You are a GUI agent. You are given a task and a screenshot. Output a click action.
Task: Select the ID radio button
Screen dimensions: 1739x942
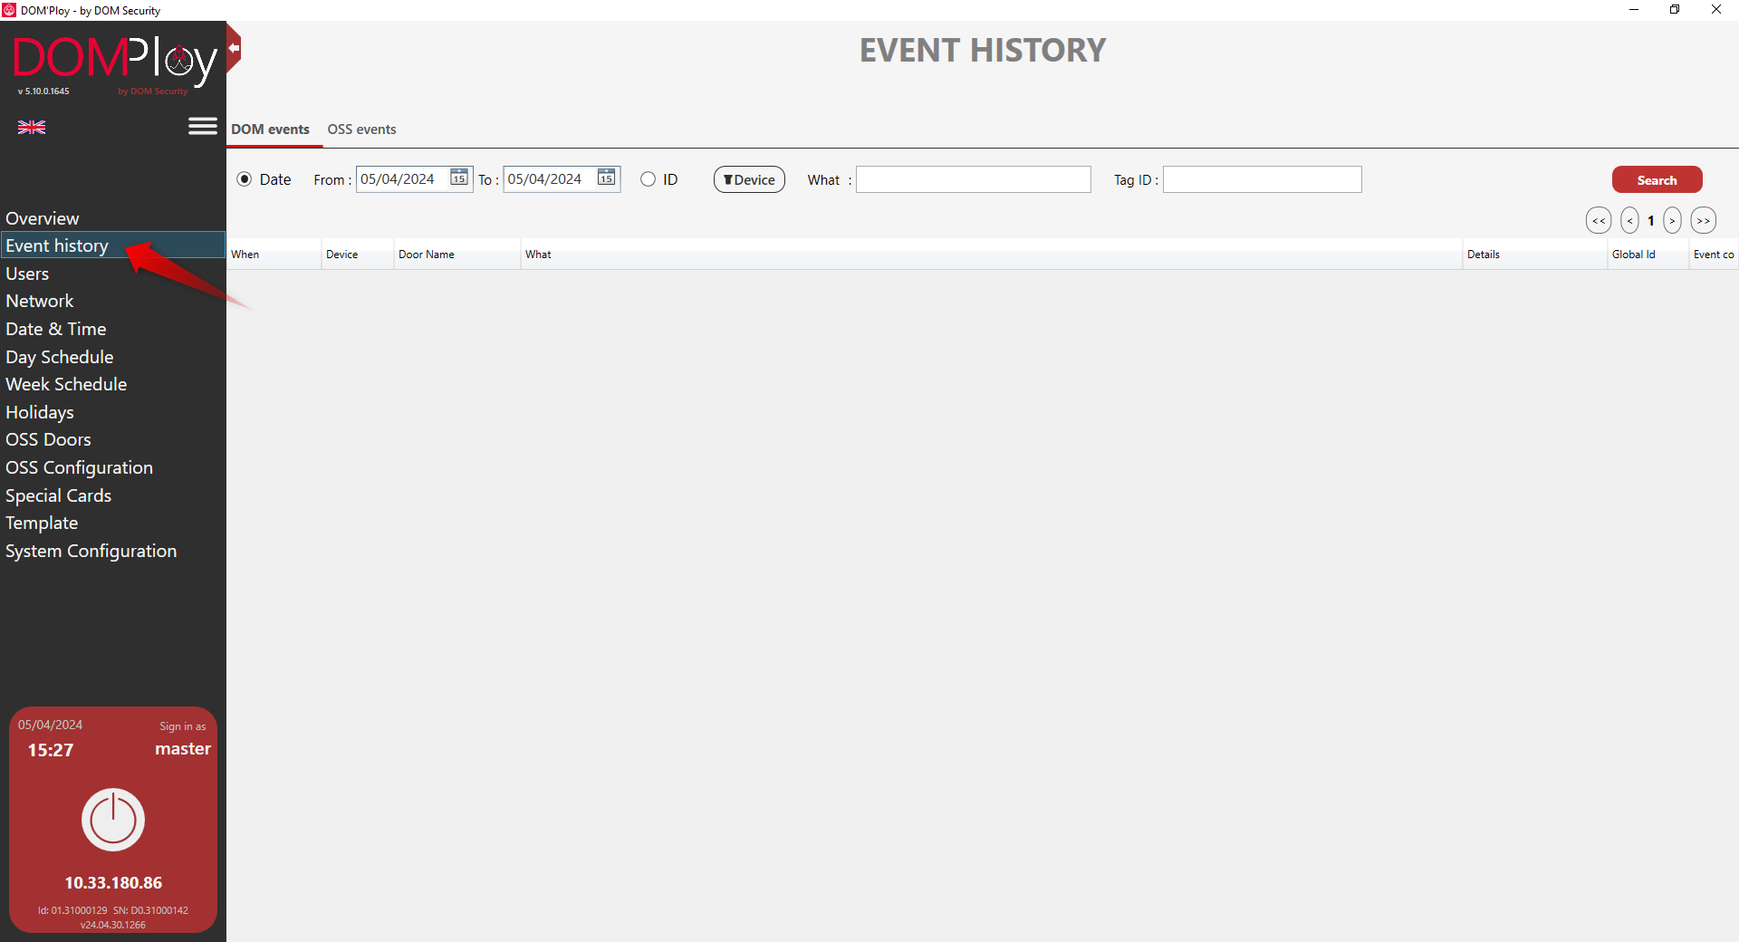tap(648, 179)
